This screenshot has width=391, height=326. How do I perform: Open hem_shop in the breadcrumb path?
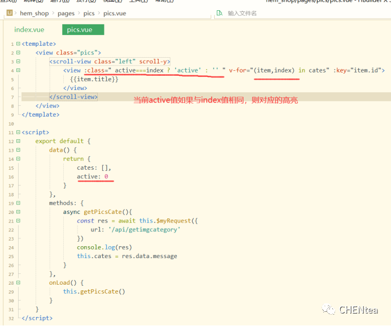(34, 13)
